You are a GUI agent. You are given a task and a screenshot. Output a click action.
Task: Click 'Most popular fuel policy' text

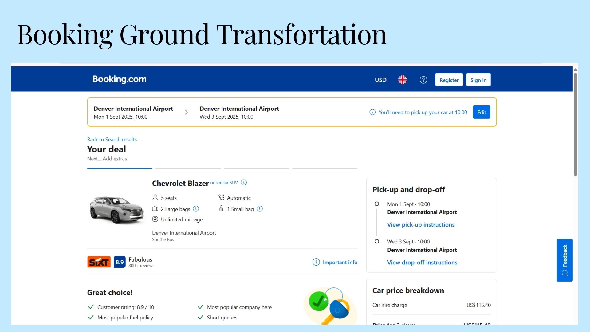[125, 318]
